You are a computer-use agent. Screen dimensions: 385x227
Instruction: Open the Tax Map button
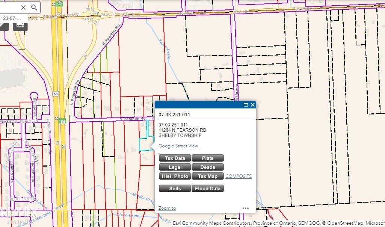tap(208, 176)
